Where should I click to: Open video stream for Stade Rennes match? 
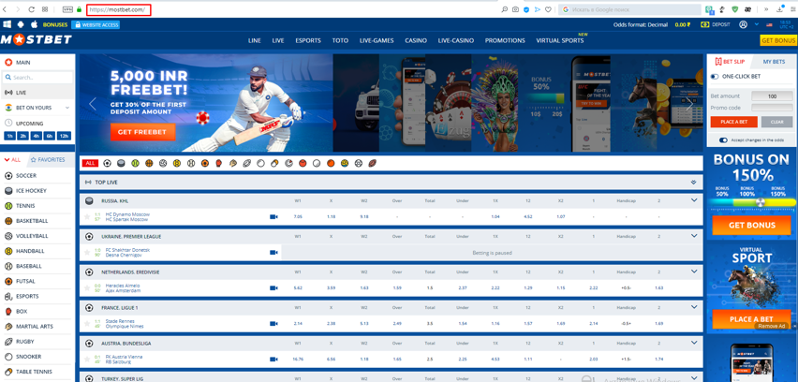click(273, 324)
